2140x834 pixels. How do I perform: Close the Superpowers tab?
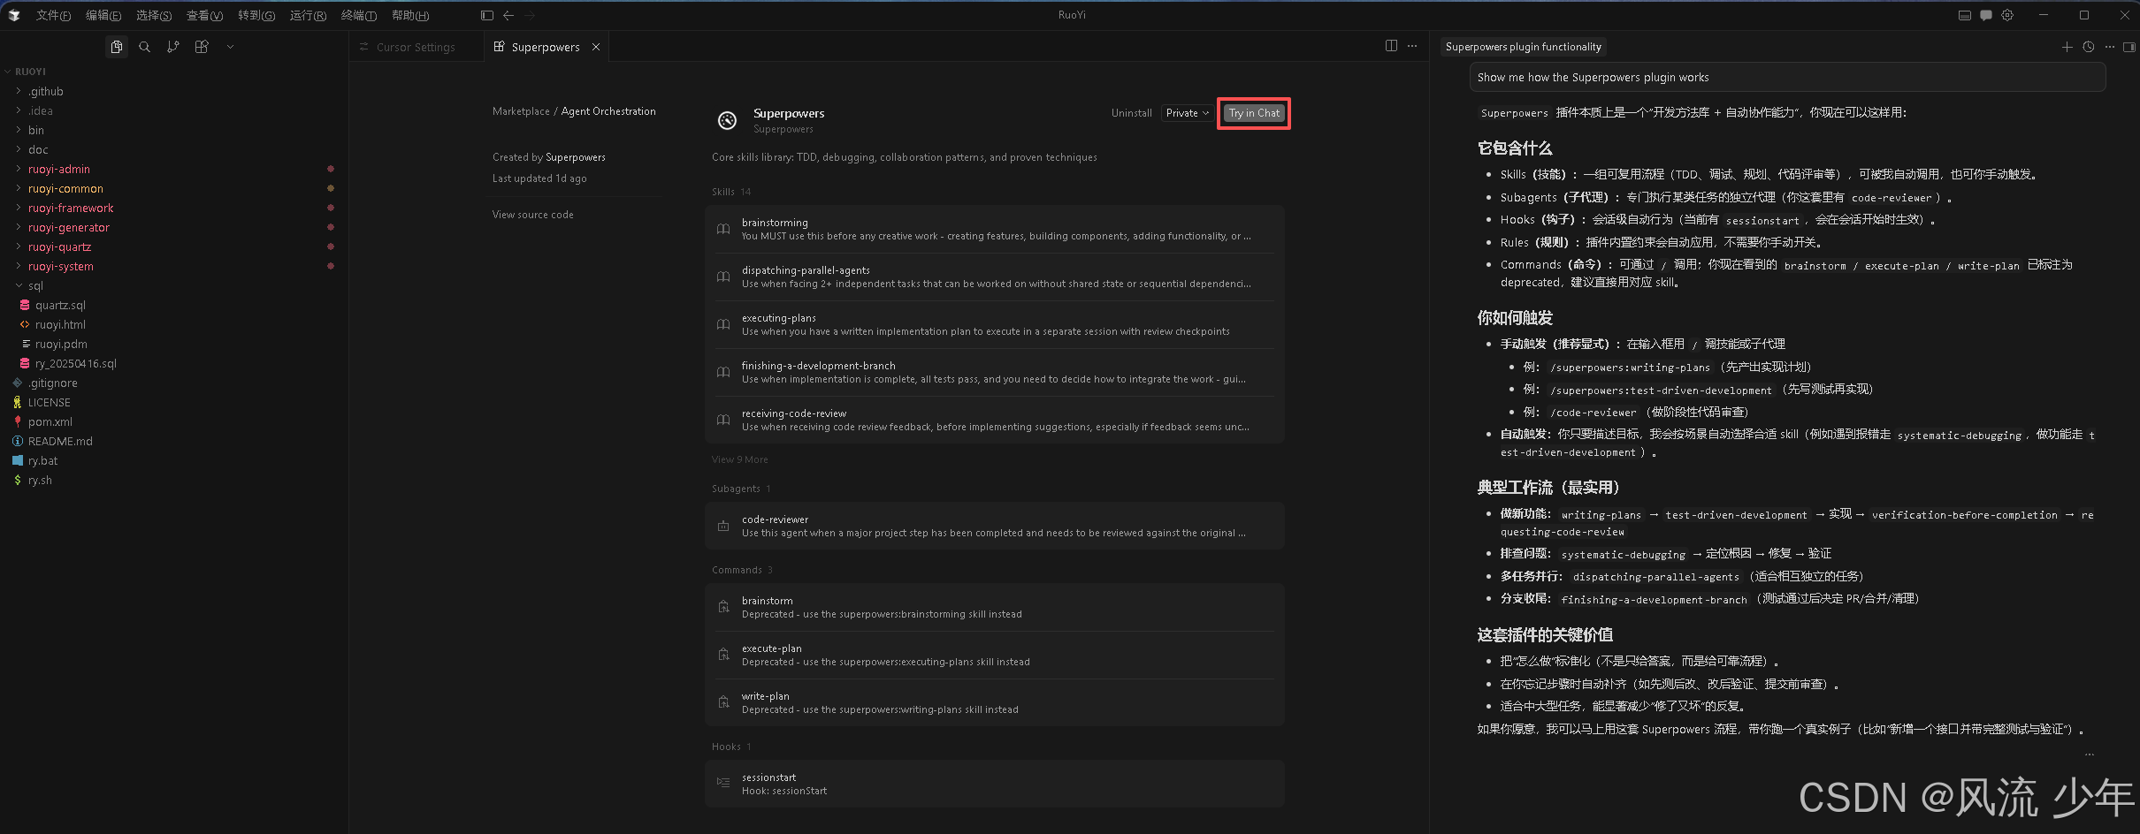(x=596, y=47)
